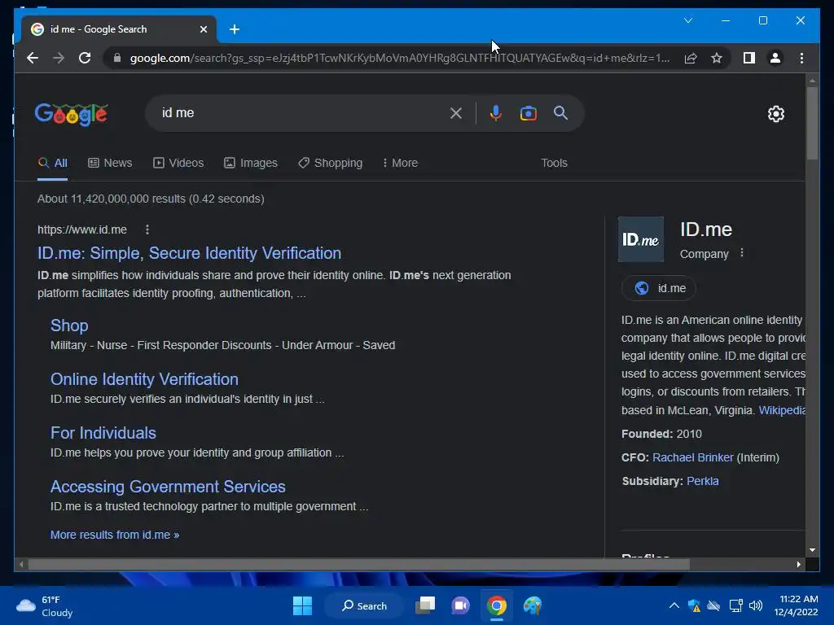Switch to the Videos tab
Viewport: 834px width, 625px height.
(178, 163)
